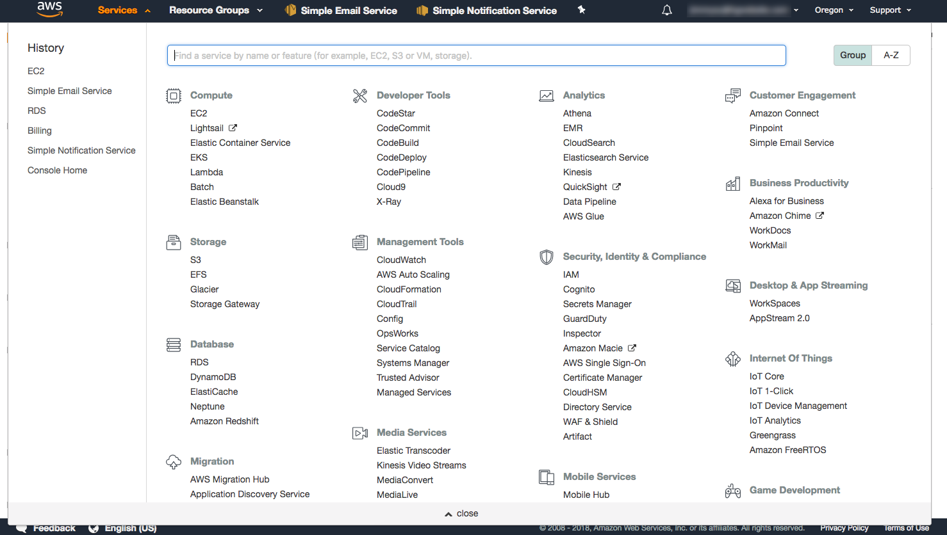The image size is (947, 535).
Task: Click the Compute category chip icon
Action: pyautogui.click(x=173, y=96)
